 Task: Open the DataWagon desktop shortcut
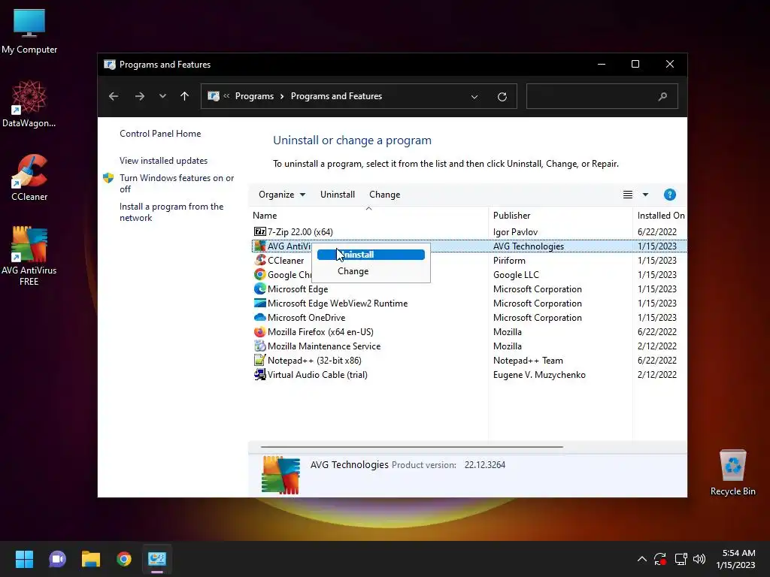(29, 104)
